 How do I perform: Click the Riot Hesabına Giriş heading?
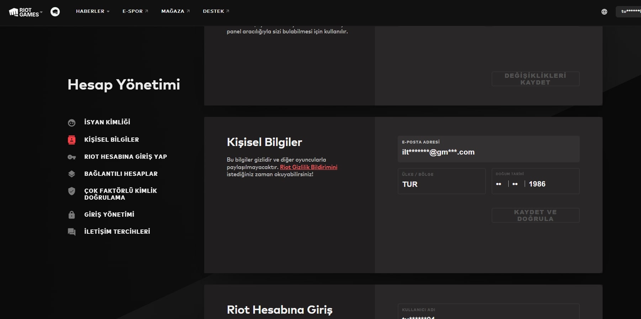tap(280, 310)
